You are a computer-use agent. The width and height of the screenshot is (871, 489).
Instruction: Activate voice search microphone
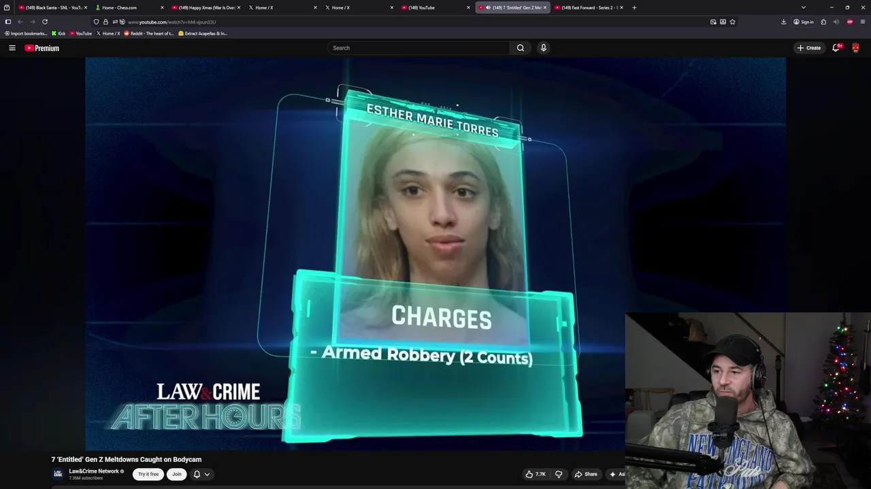543,48
